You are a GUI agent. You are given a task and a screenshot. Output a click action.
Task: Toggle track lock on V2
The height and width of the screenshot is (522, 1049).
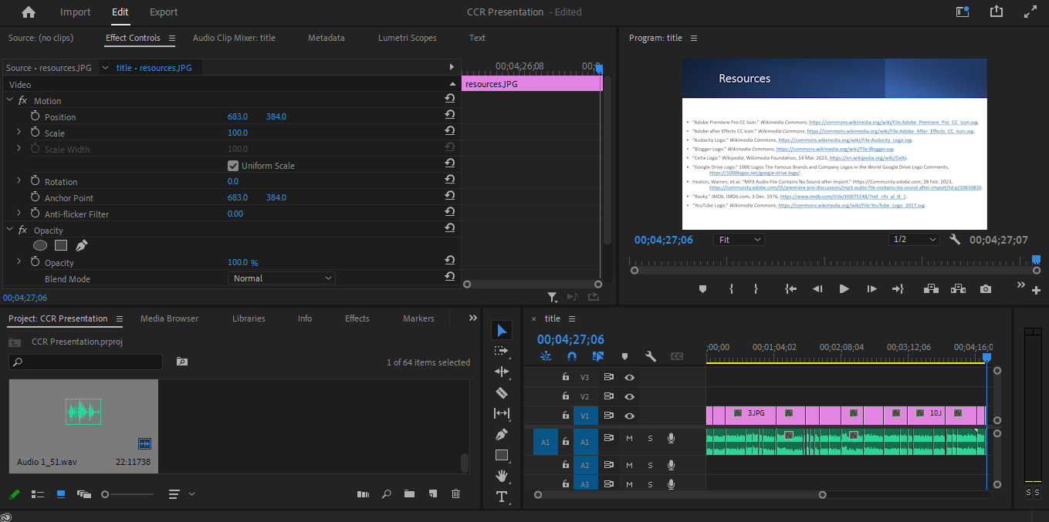(565, 396)
